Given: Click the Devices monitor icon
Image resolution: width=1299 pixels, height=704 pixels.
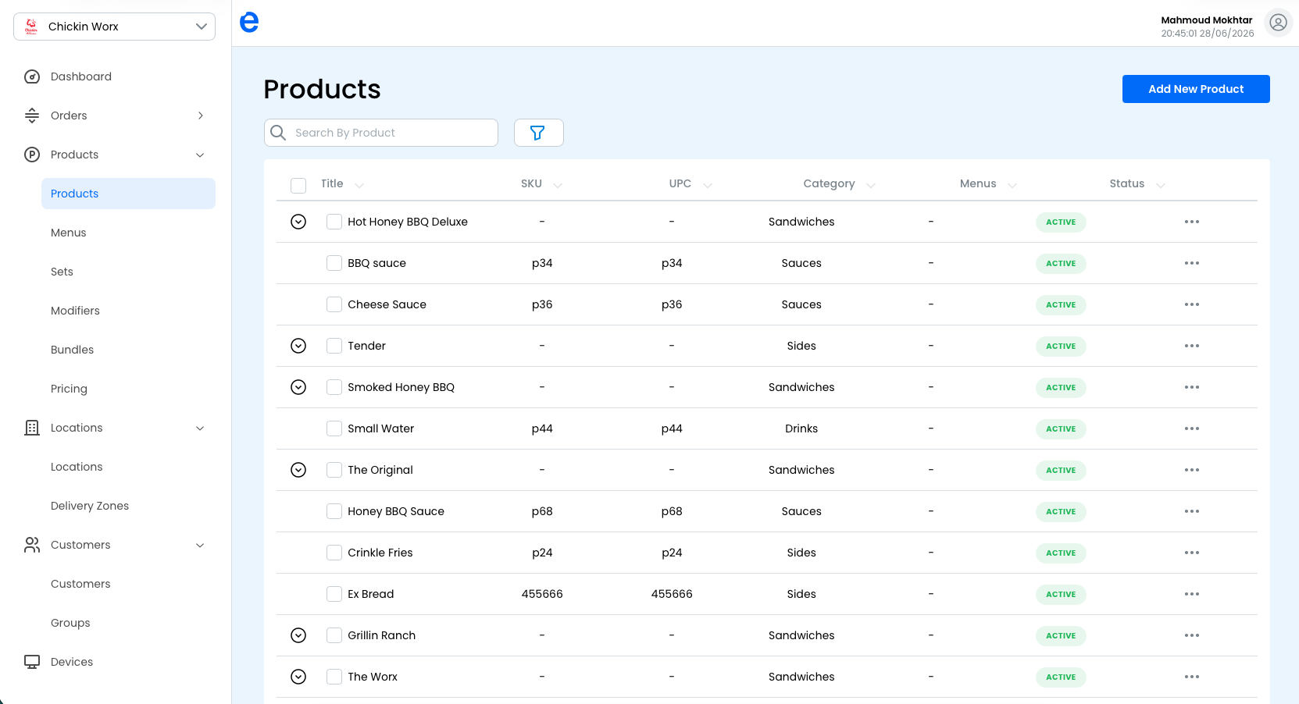Looking at the screenshot, I should point(32,662).
